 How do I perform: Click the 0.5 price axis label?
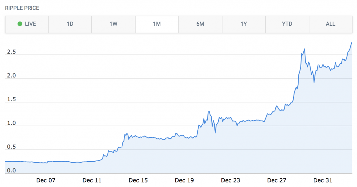point(12,147)
